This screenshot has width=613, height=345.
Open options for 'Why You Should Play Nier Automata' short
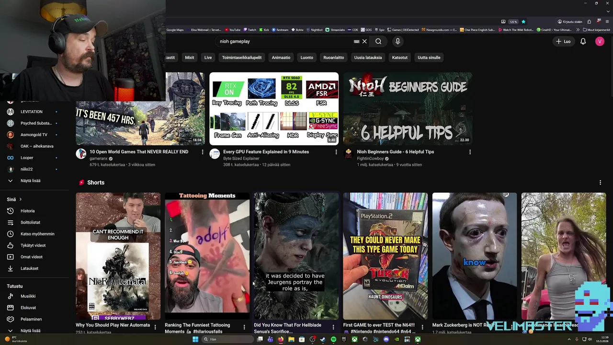point(155,327)
